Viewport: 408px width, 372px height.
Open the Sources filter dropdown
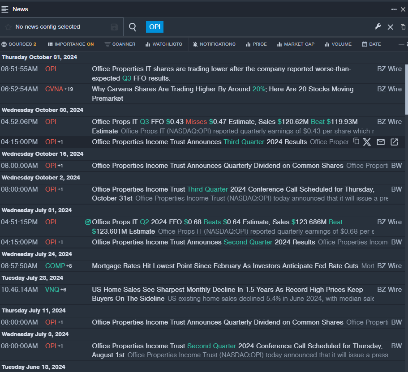click(19, 44)
